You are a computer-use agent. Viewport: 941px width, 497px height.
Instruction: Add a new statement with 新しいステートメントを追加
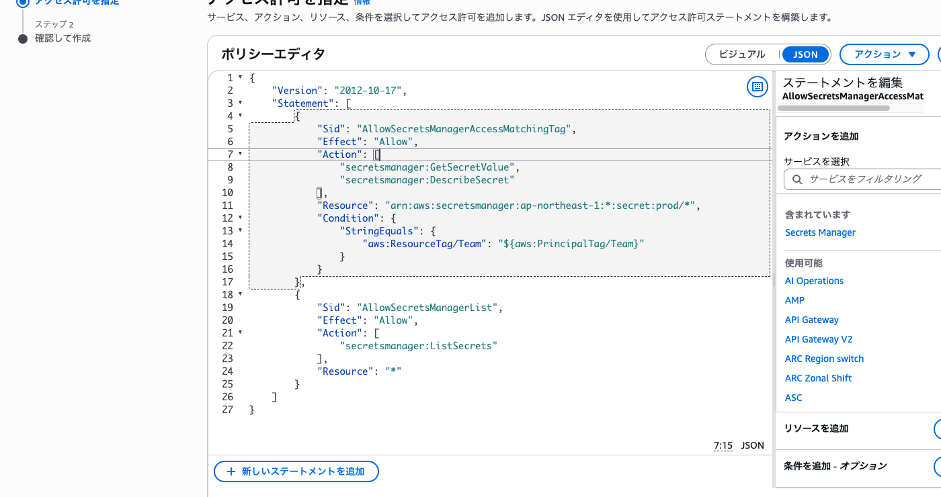click(x=296, y=471)
